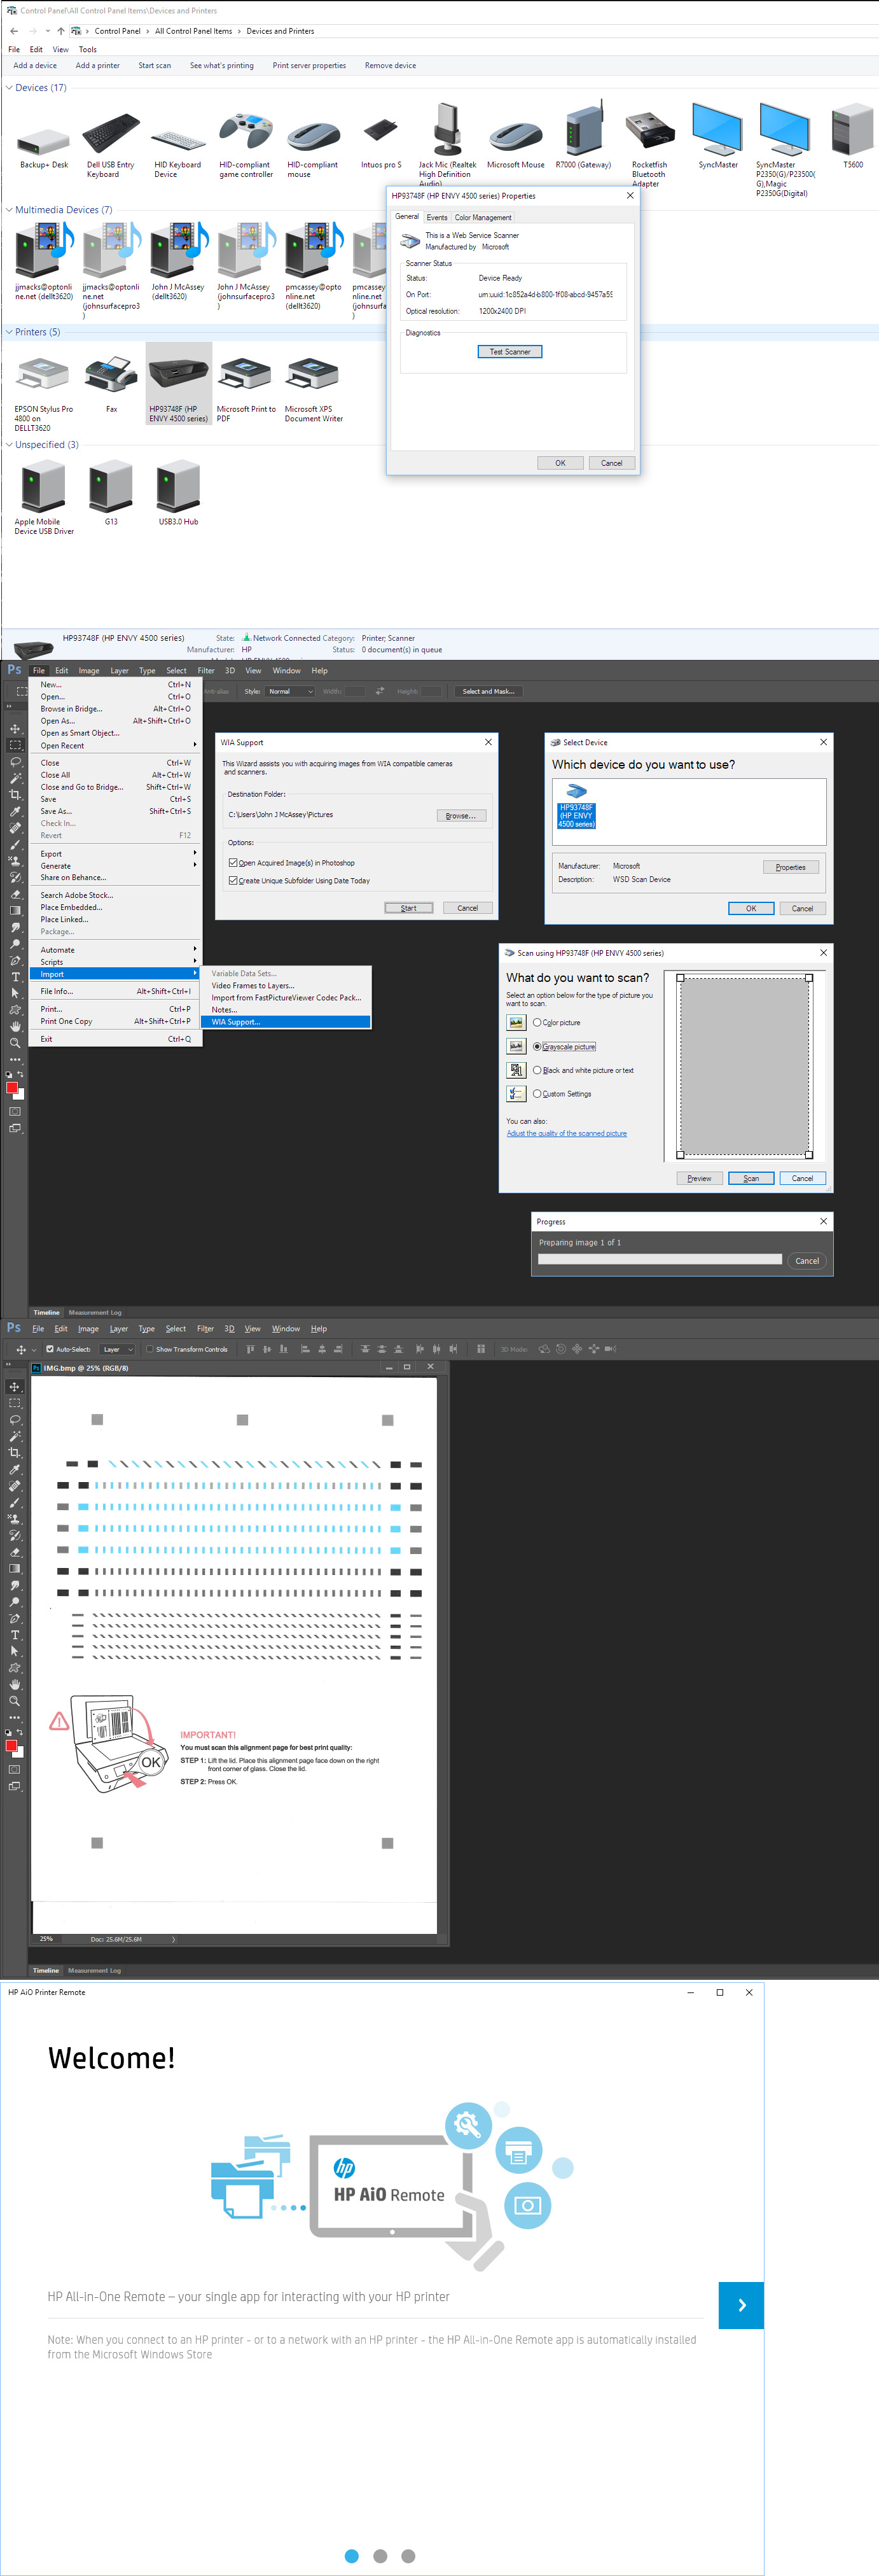Viewport: 879px width, 2576px height.
Task: Expand the Export submenu in File menu
Action: [117, 854]
